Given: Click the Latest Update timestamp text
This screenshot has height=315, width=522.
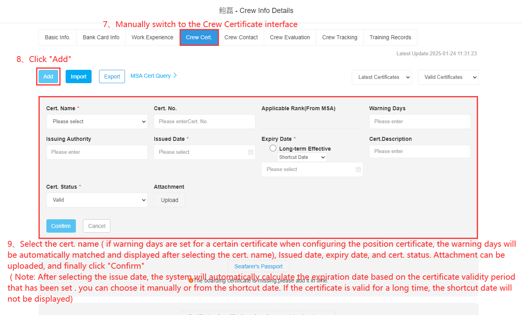Looking at the screenshot, I should tap(437, 53).
